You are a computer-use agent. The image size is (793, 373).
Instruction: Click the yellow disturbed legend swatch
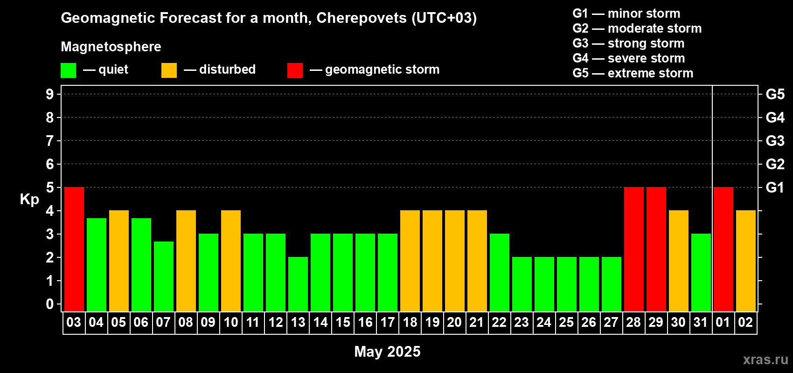point(169,70)
